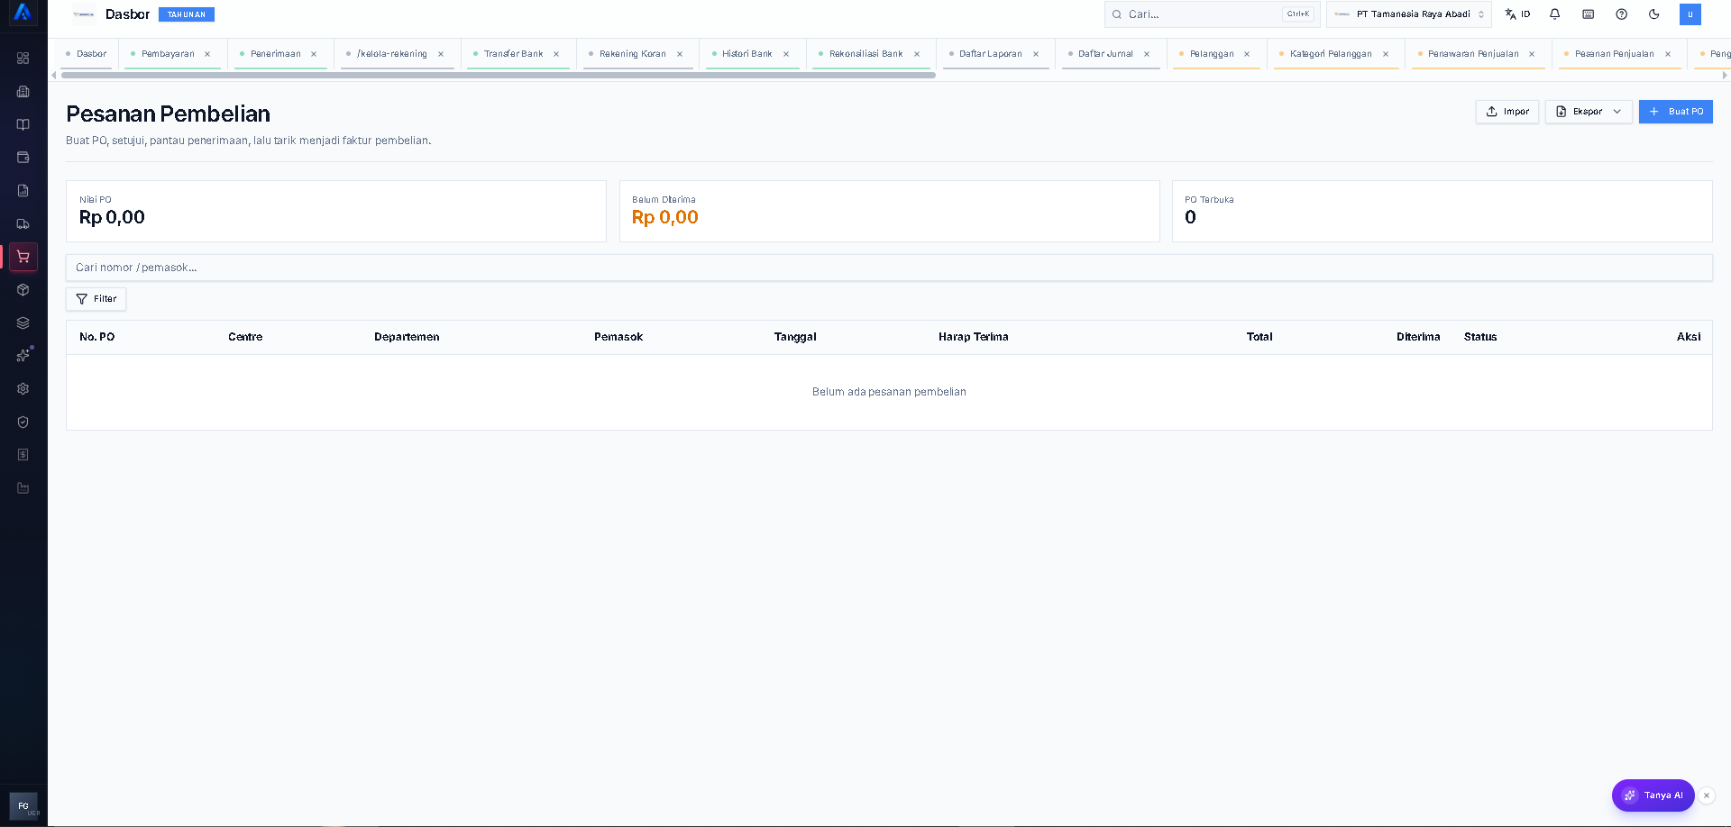Open the Filter options
The height and width of the screenshot is (827, 1731).
click(96, 299)
